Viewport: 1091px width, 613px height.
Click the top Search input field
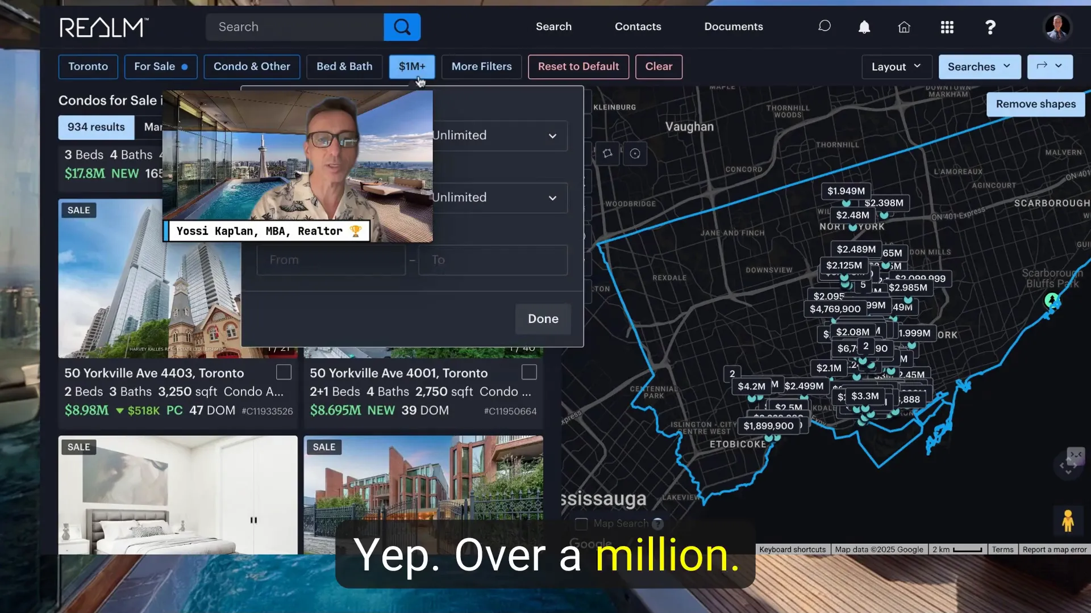pos(294,27)
